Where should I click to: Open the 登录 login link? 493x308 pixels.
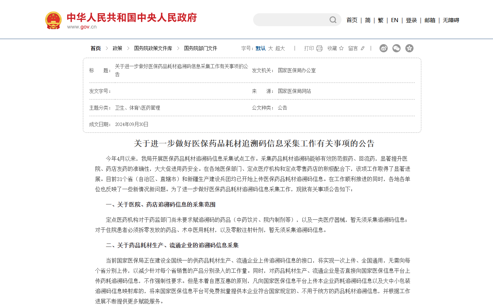pyautogui.click(x=411, y=20)
